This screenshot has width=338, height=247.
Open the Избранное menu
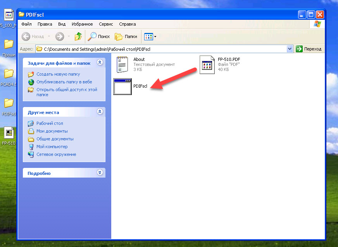[x=82, y=24]
